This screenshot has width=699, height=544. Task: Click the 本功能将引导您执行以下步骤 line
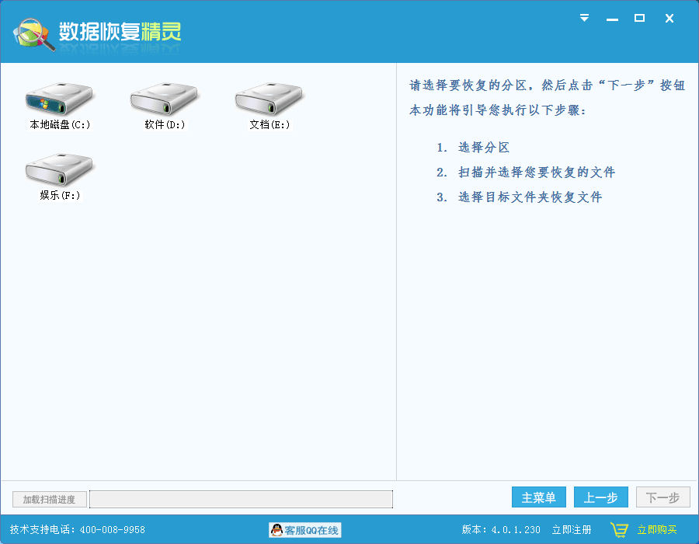[x=498, y=110]
